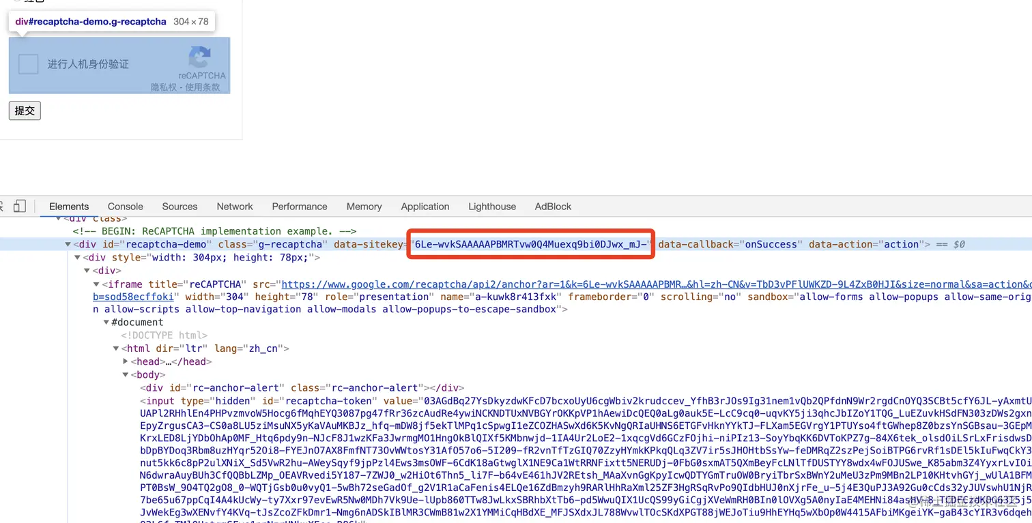Toggle the device toolbar icon in DevTools
Viewport: 1032px width, 523px height.
[20, 206]
